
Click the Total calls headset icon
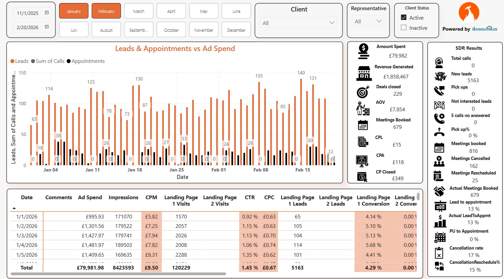(439, 63)
